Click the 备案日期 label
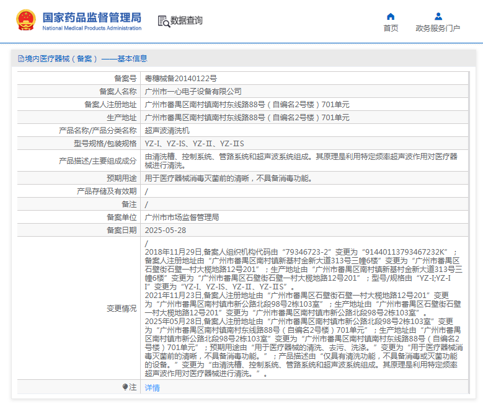 [x=122, y=230]
